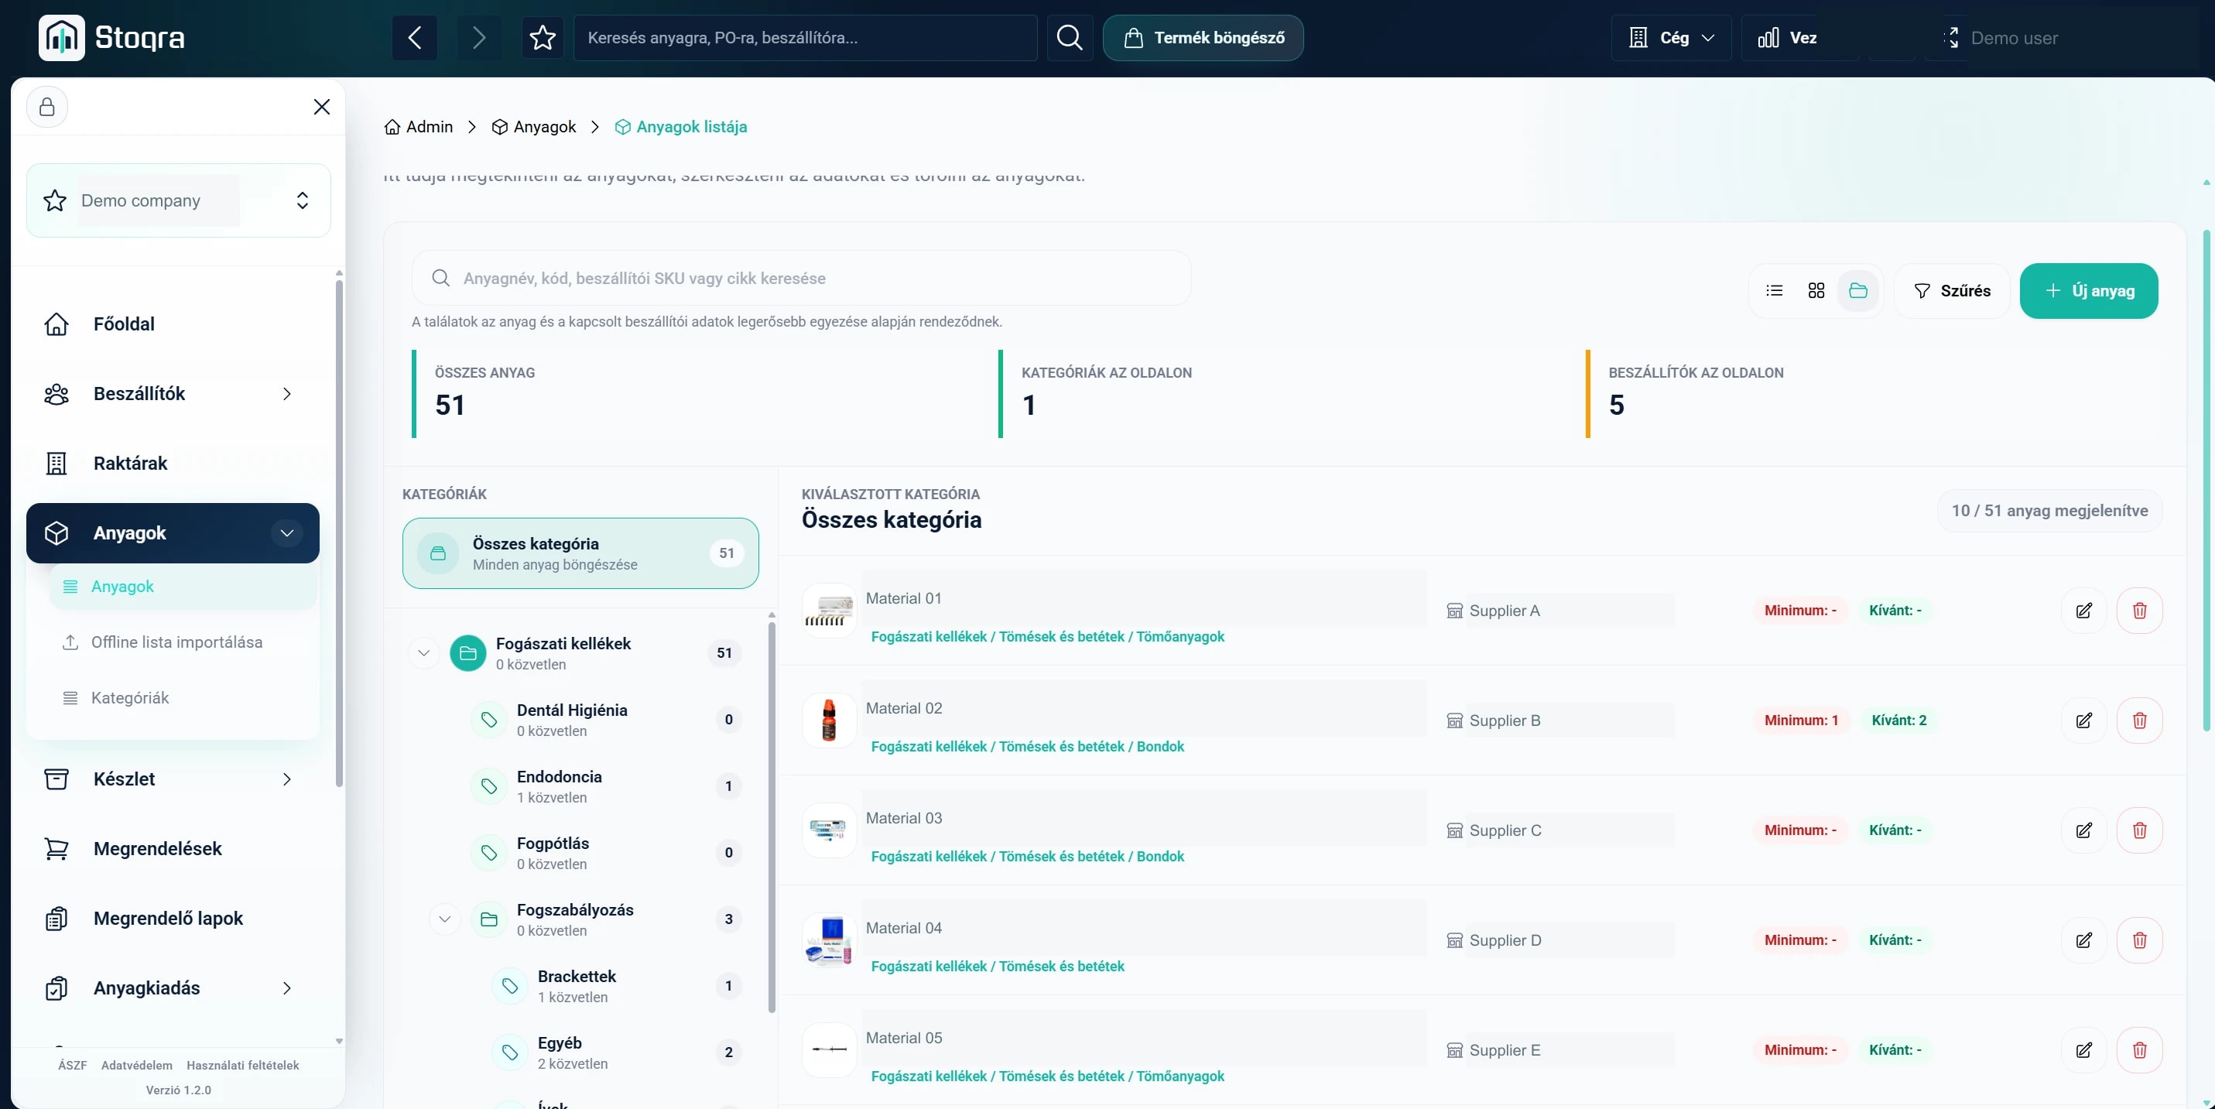This screenshot has height=1109, width=2215.
Task: Select the Endodoncia category
Action: pos(606,786)
